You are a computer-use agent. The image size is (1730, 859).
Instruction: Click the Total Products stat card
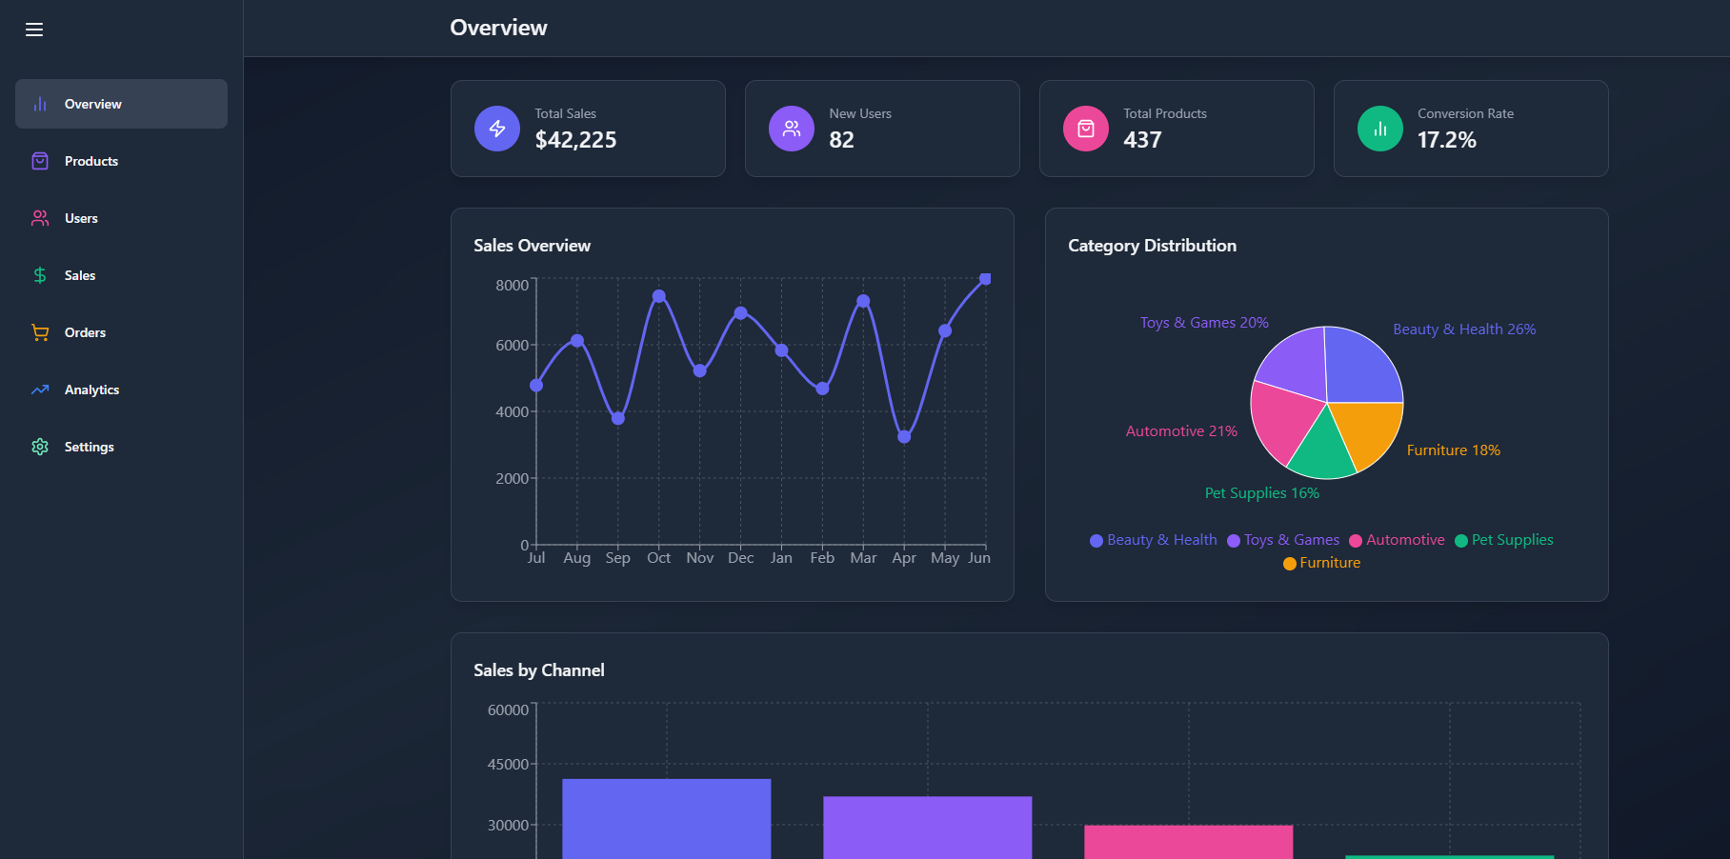coord(1177,129)
